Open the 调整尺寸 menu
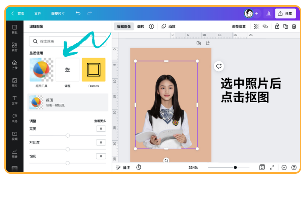The height and width of the screenshot is (210, 306). [58, 13]
